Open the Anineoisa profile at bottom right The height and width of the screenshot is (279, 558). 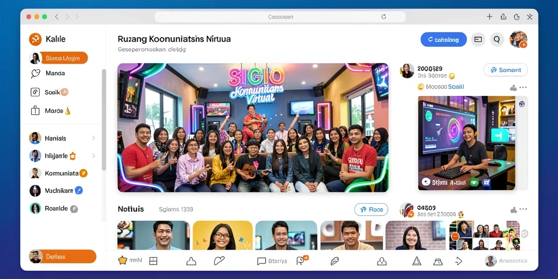(x=506, y=261)
